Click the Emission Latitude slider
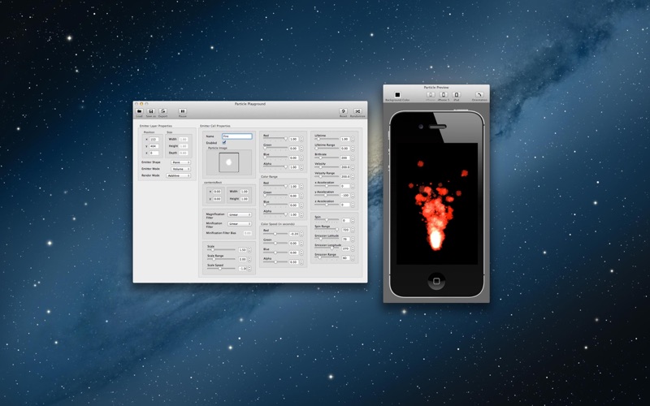 pos(327,239)
